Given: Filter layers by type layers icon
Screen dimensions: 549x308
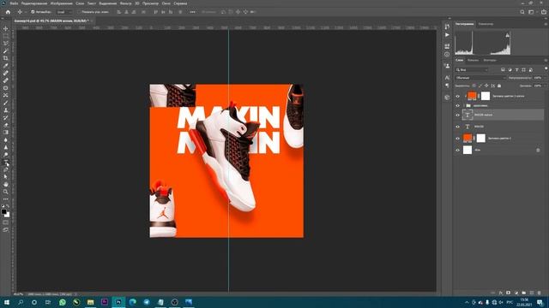Looking at the screenshot, I should coord(516,70).
